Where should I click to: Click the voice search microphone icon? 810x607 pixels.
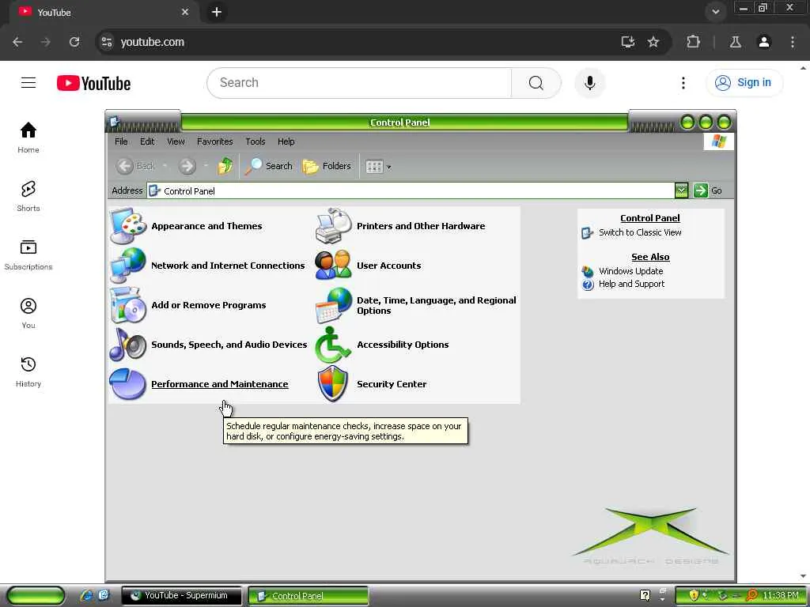[x=589, y=82]
